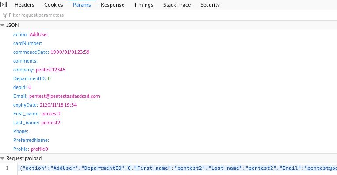Viewport: 337px width, 175px height.
Task: Collapse the Request payload section
Action: pyautogui.click(x=2, y=159)
